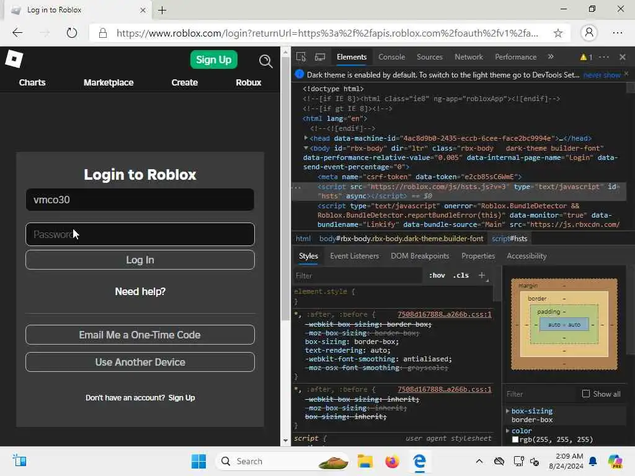The height and width of the screenshot is (476, 635).
Task: Open Copilot preview icon in taskbar
Action: (x=615, y=461)
